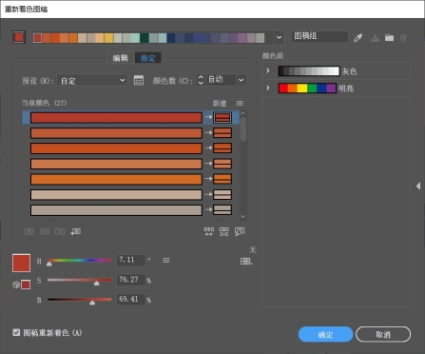Viewport: 425px width, 354px height.
Task: Click the new row icon
Action: coord(75,231)
